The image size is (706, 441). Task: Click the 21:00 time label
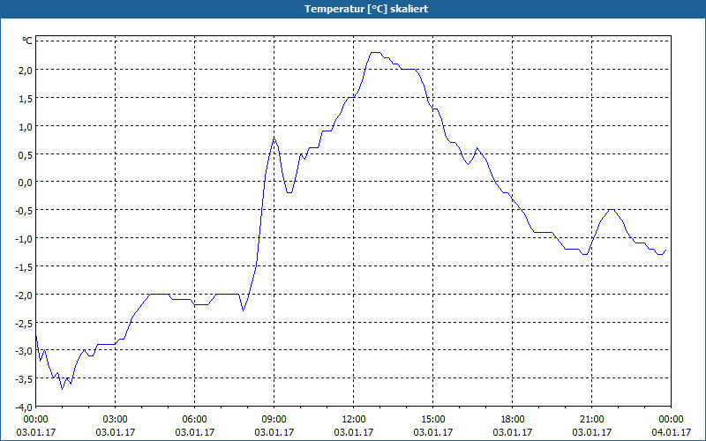pyautogui.click(x=591, y=420)
